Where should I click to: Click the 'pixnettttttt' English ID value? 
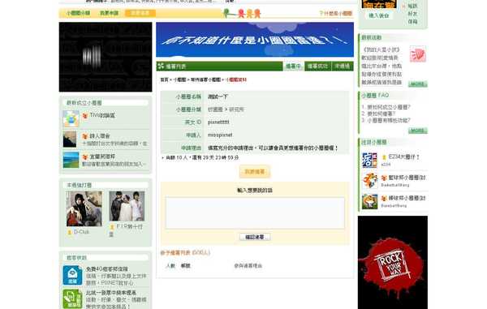tap(218, 122)
